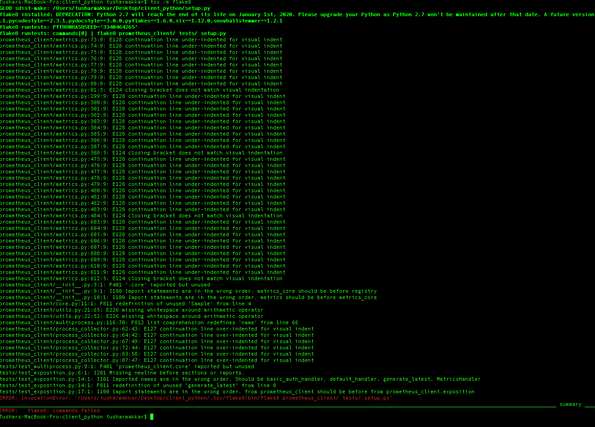
Task: Select the metrics.py:304:9 E128 error line
Action: 143,128
